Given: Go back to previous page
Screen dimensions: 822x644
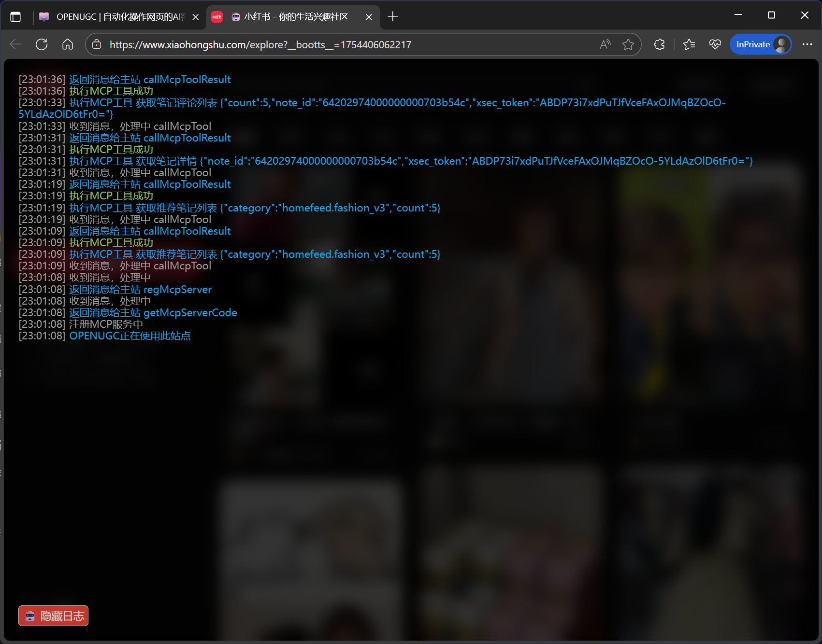Looking at the screenshot, I should pyautogui.click(x=15, y=44).
